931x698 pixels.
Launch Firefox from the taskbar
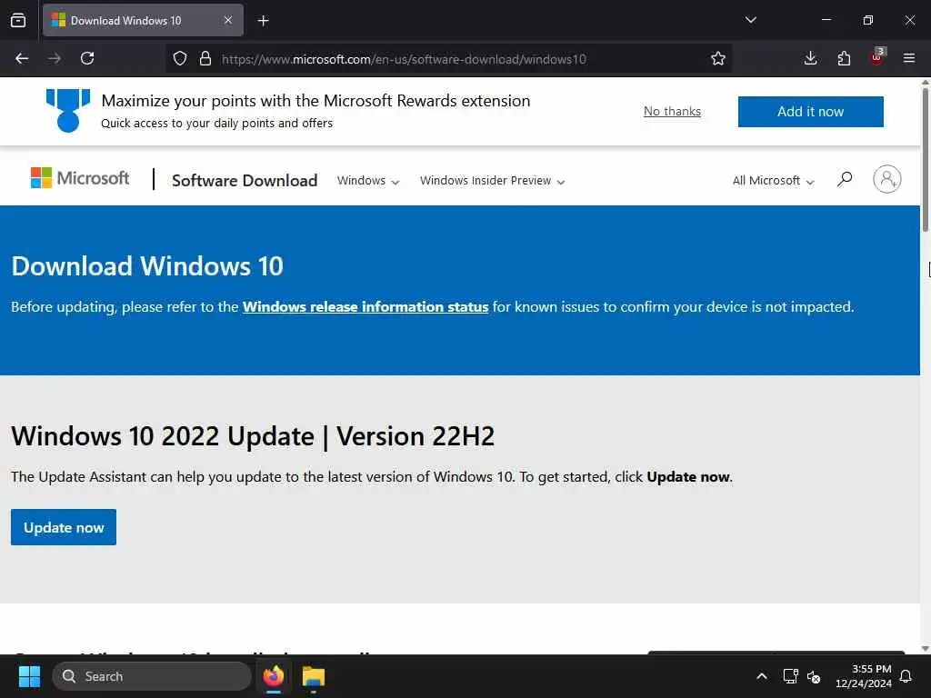pyautogui.click(x=274, y=676)
